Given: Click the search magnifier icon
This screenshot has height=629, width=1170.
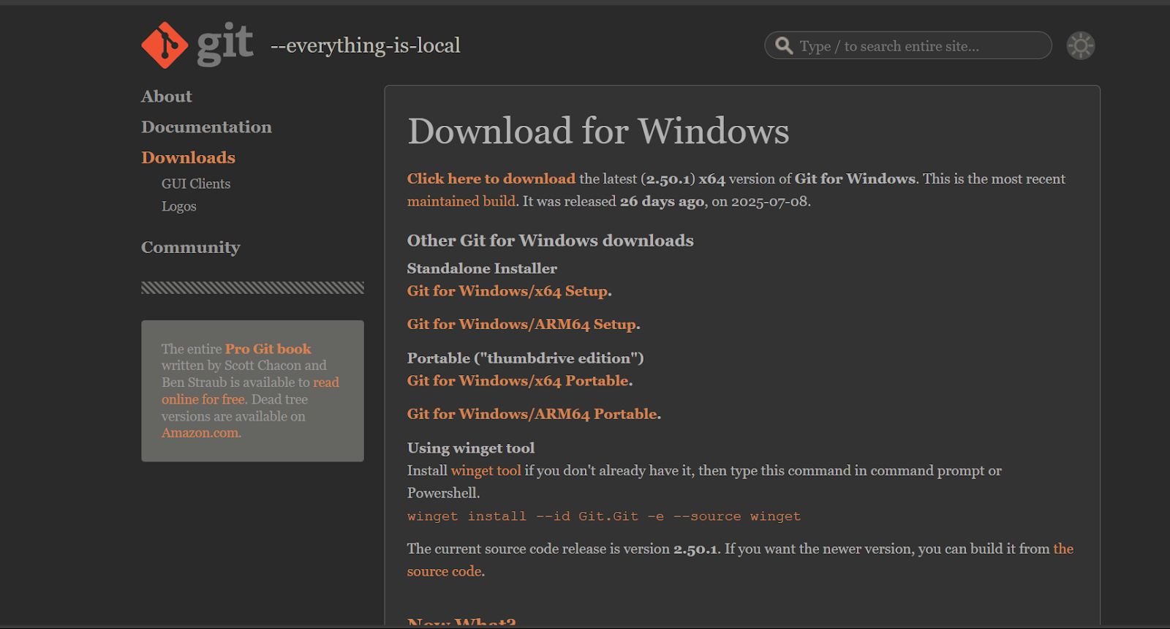Looking at the screenshot, I should 784,46.
